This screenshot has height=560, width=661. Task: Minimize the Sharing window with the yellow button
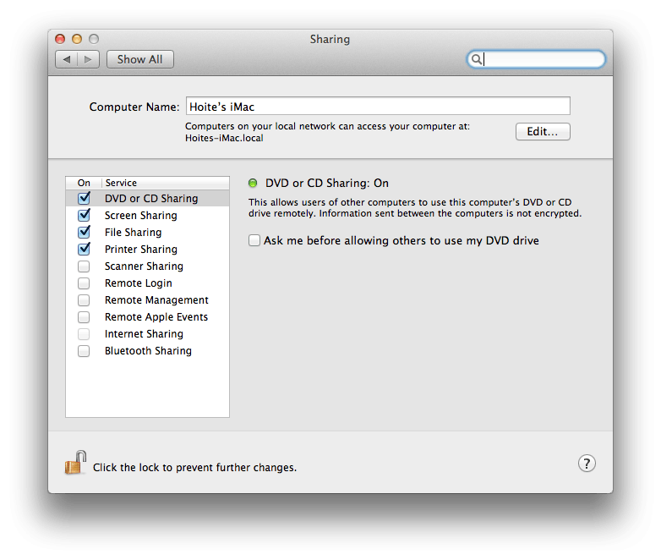[x=77, y=39]
